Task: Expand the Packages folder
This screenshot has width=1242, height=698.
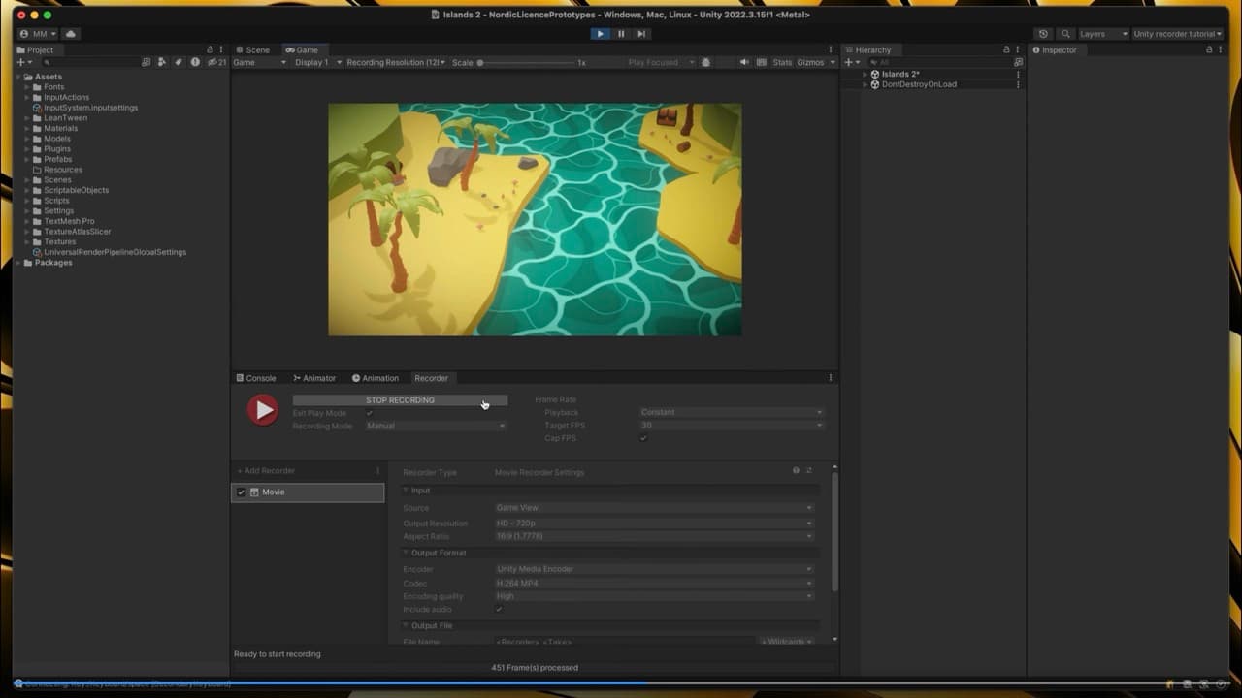Action: pos(18,263)
